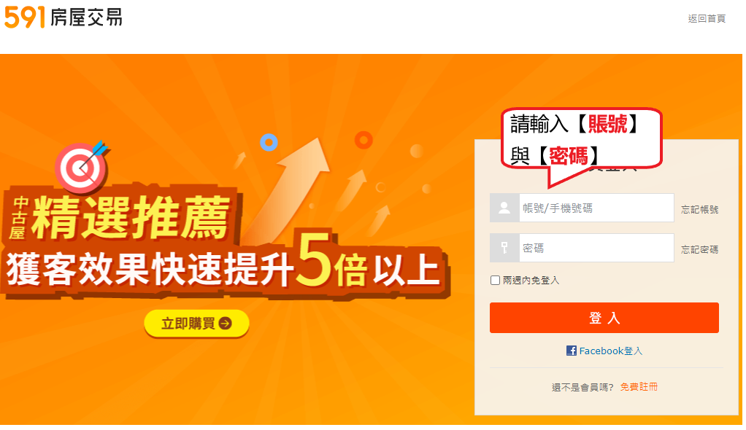Click the Facebook logo icon
Image resolution: width=746 pixels, height=430 pixels.
[x=572, y=351]
